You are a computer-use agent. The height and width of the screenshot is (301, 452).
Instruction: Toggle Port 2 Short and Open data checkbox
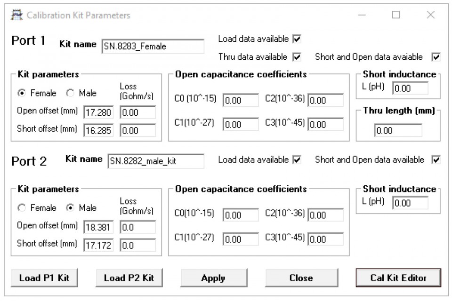[436, 159]
